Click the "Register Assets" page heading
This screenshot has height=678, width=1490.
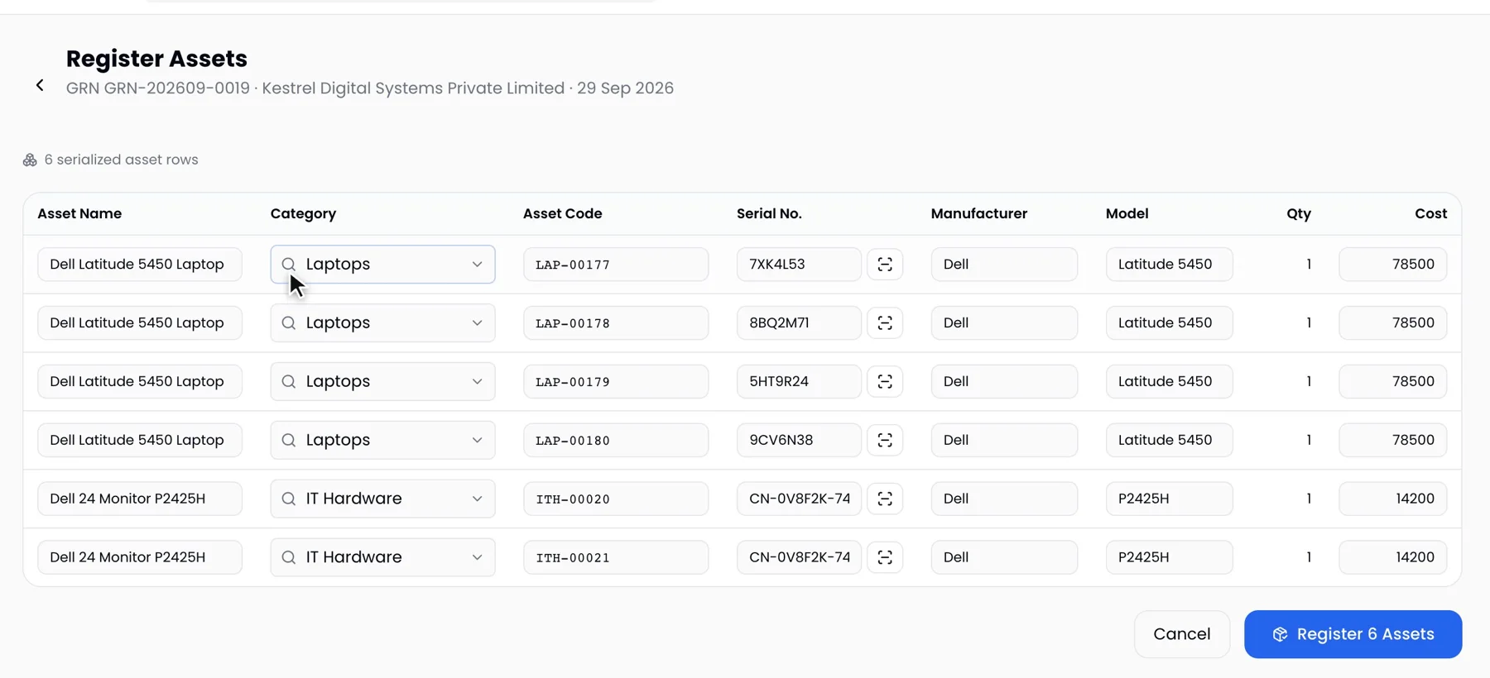coord(156,59)
